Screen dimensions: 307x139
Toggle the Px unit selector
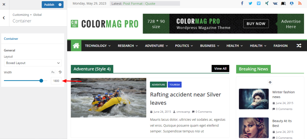point(53,72)
